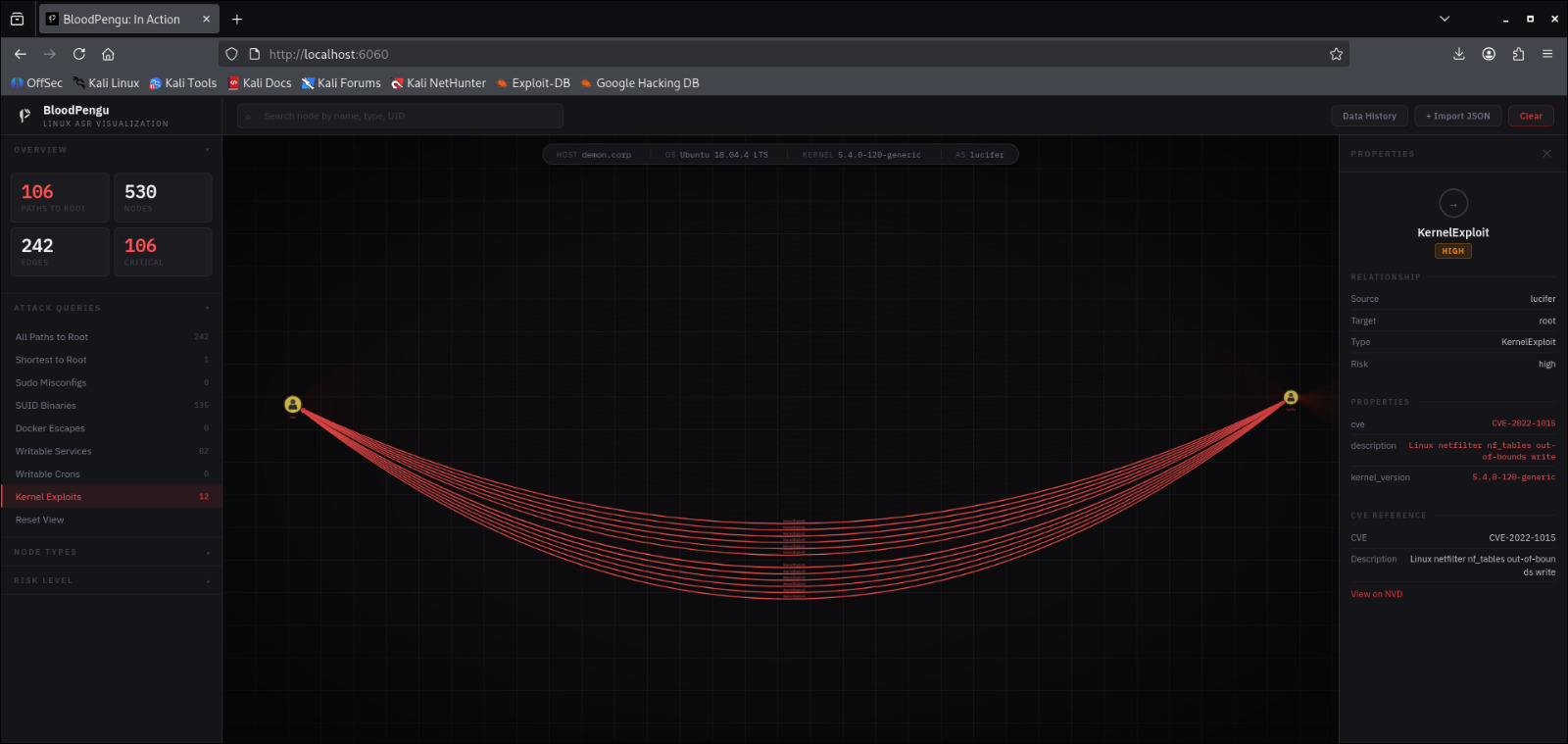Close the Properties panel

coord(1546,154)
